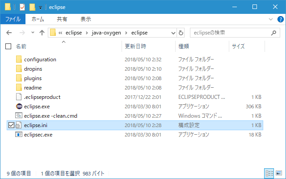Sort by the 種類 column header
Image resolution: width=286 pixels, height=179 pixels.
pos(184,47)
